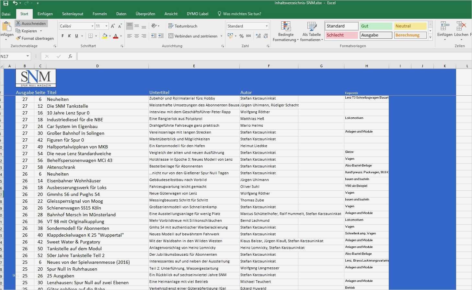Click the increase indent icon
The width and height of the screenshot is (472, 290).
(x=161, y=36)
